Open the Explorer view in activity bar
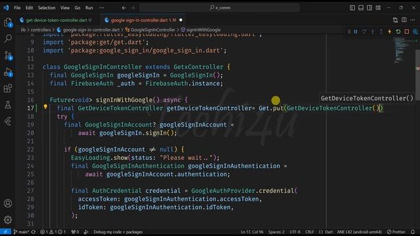The image size is (420, 236). (8, 22)
